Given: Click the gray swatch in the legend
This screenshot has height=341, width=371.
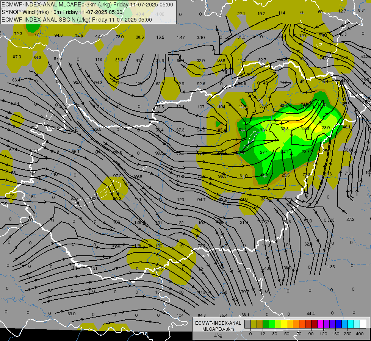Looking at the screenshot, I should pyautogui.click(x=248, y=324).
